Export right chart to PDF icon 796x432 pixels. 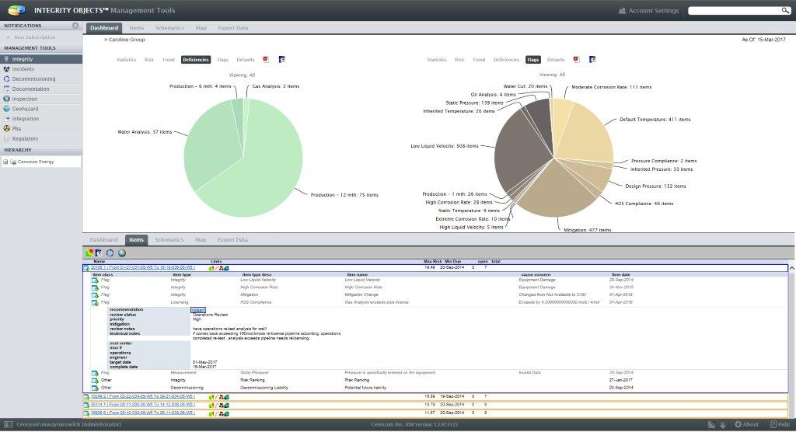click(x=576, y=59)
